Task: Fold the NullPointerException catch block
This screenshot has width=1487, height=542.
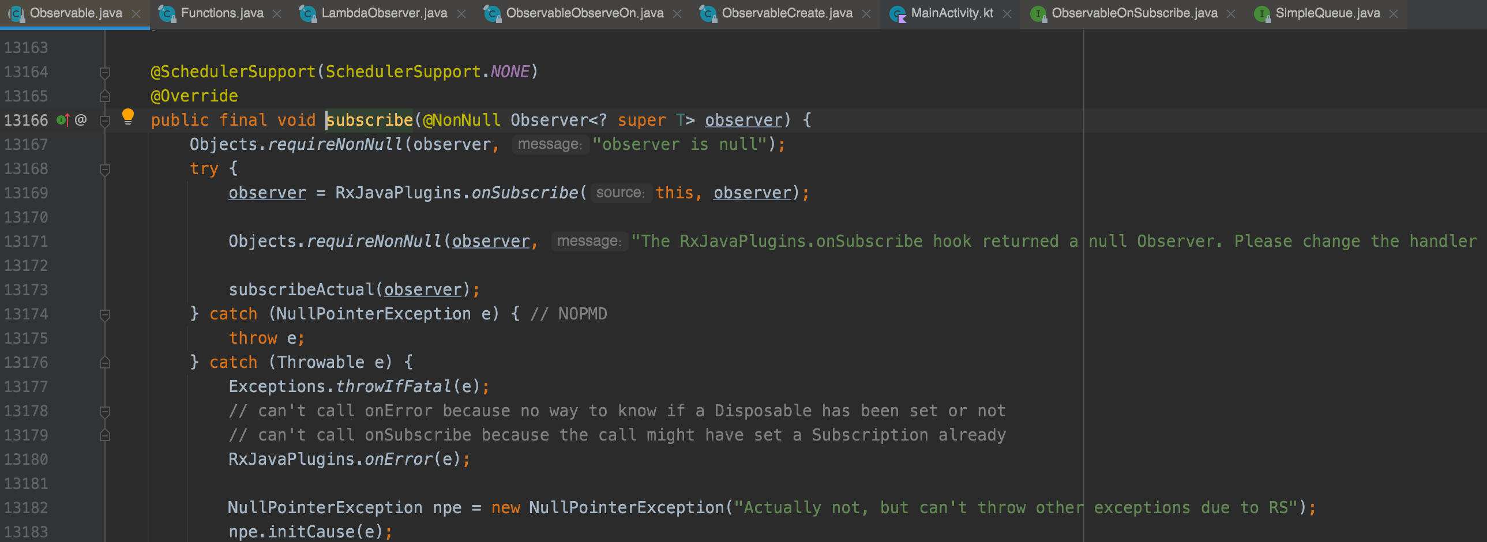Action: coord(105,315)
